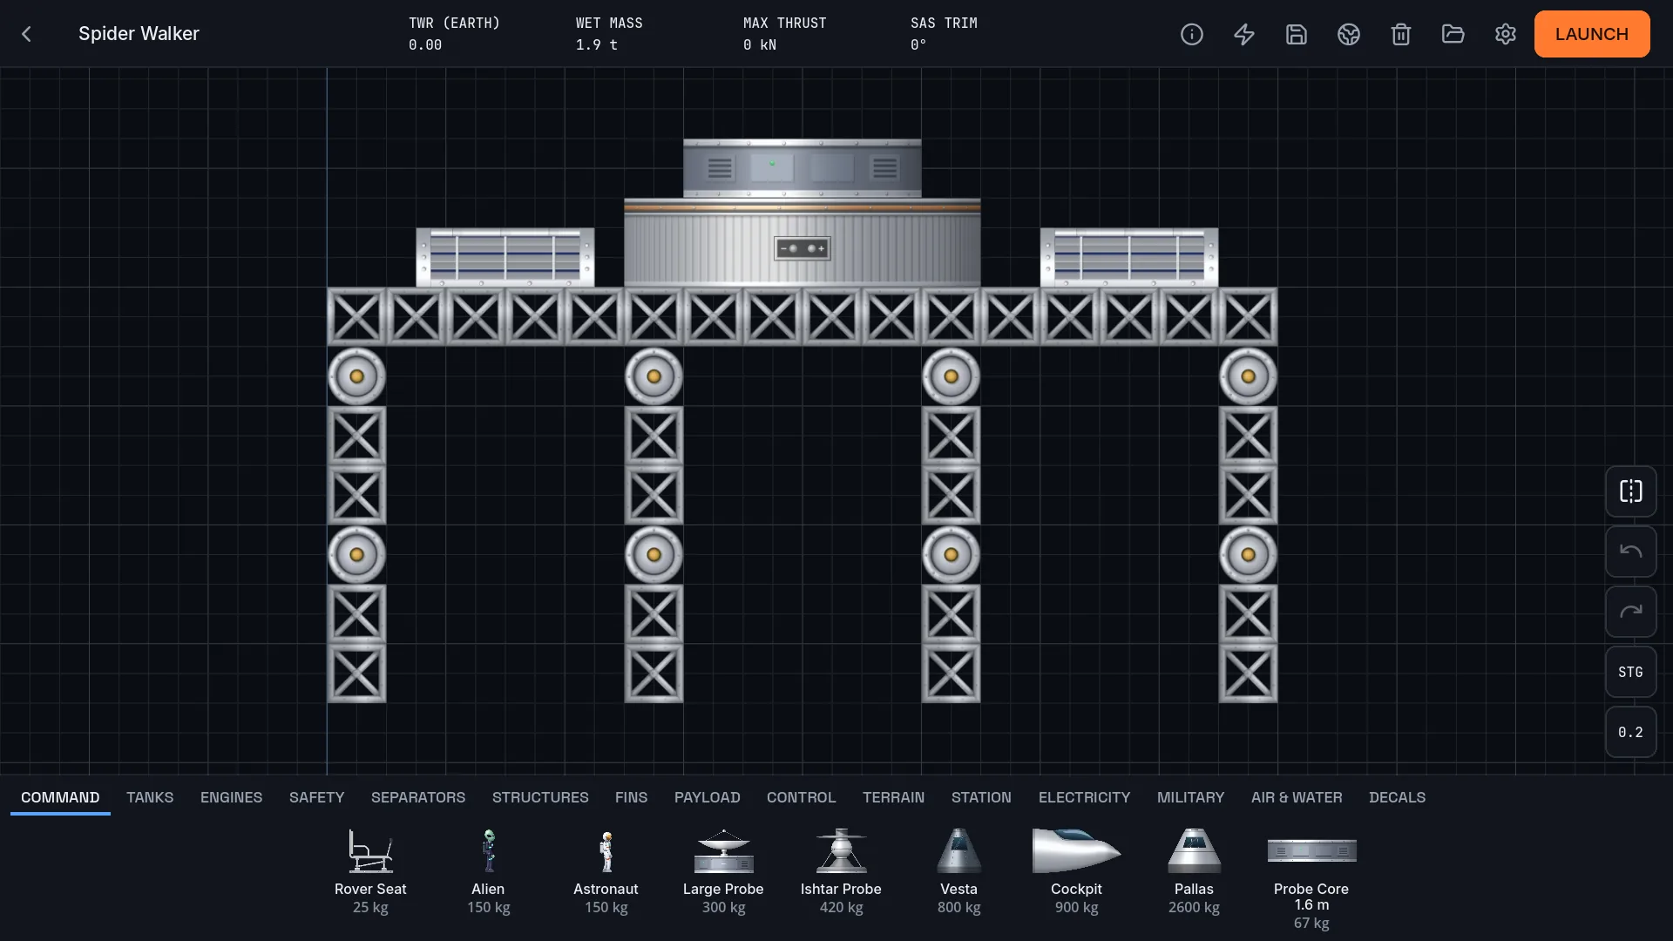Open the DECALS tab
Screen dimensions: 1673x941
(x=1397, y=797)
